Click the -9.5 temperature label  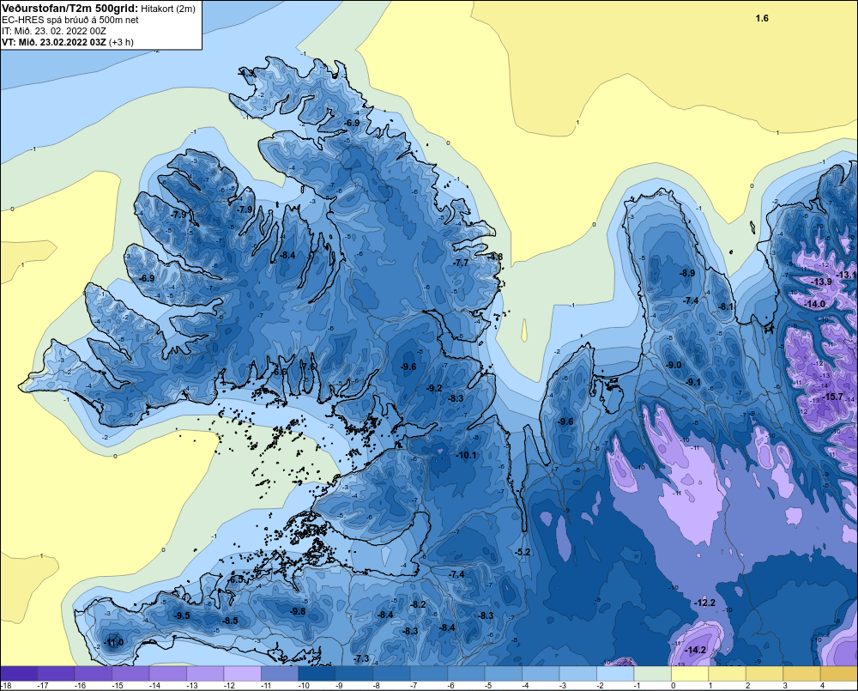(182, 615)
